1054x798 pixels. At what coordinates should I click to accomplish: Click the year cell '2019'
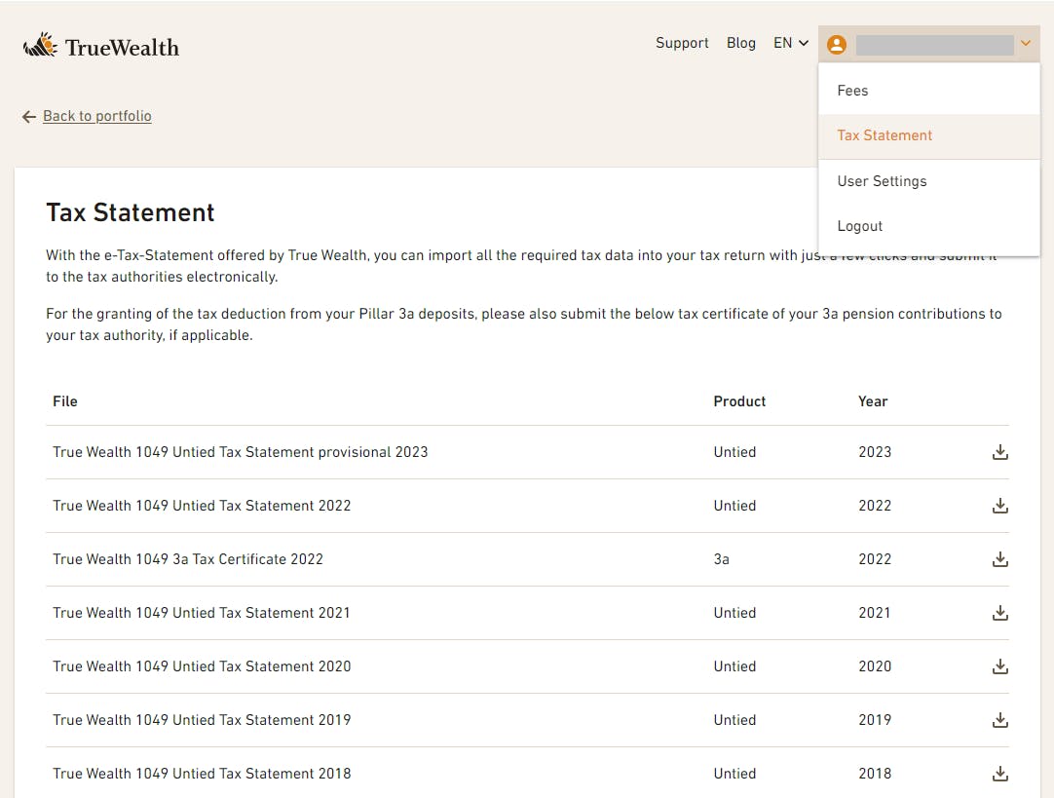[875, 720]
